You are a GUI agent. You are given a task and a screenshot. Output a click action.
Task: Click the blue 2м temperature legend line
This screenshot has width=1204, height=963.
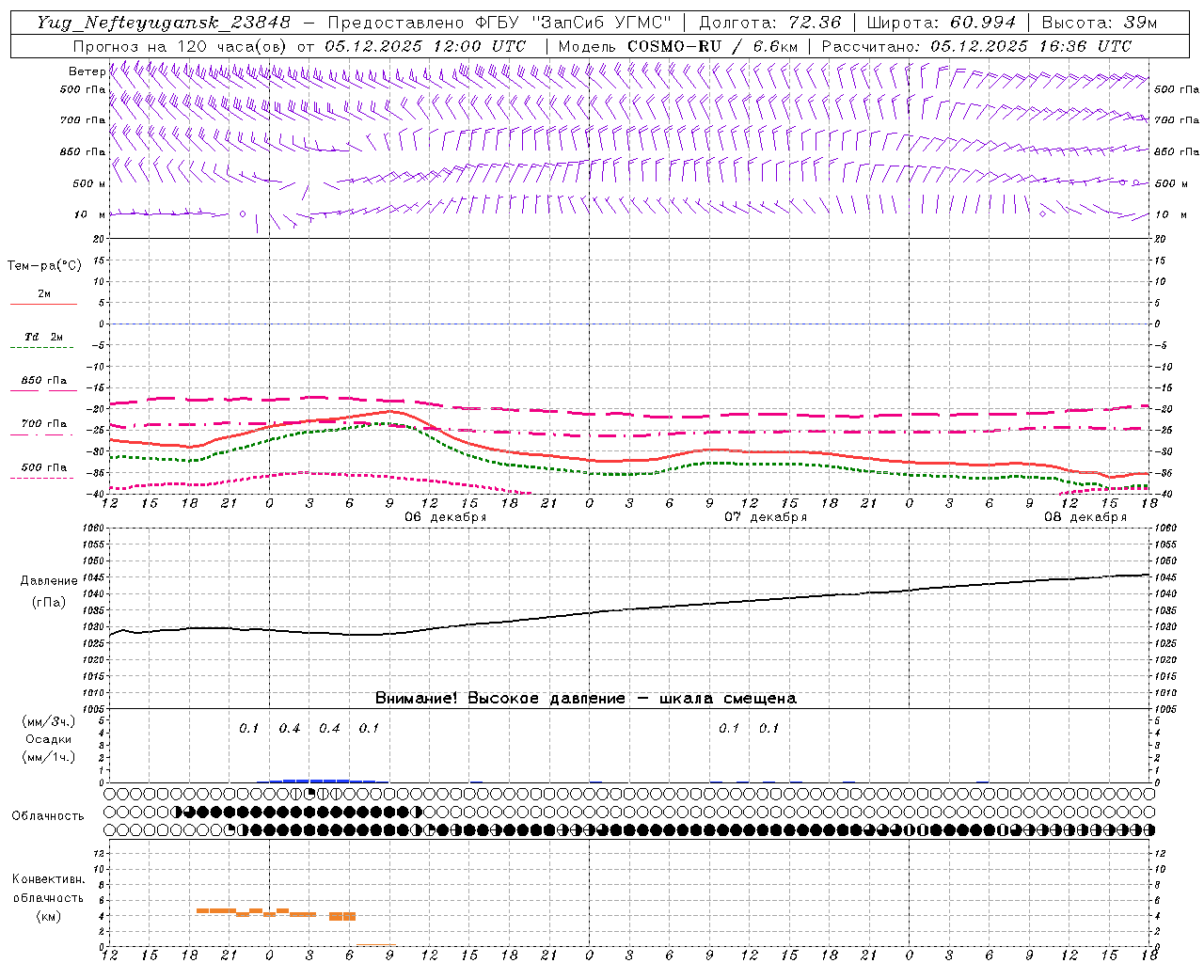pos(43,304)
